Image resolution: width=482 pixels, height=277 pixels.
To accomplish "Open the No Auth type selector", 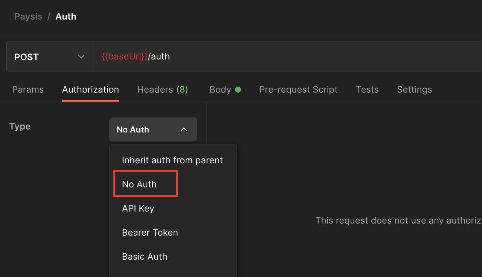I will [x=153, y=129].
